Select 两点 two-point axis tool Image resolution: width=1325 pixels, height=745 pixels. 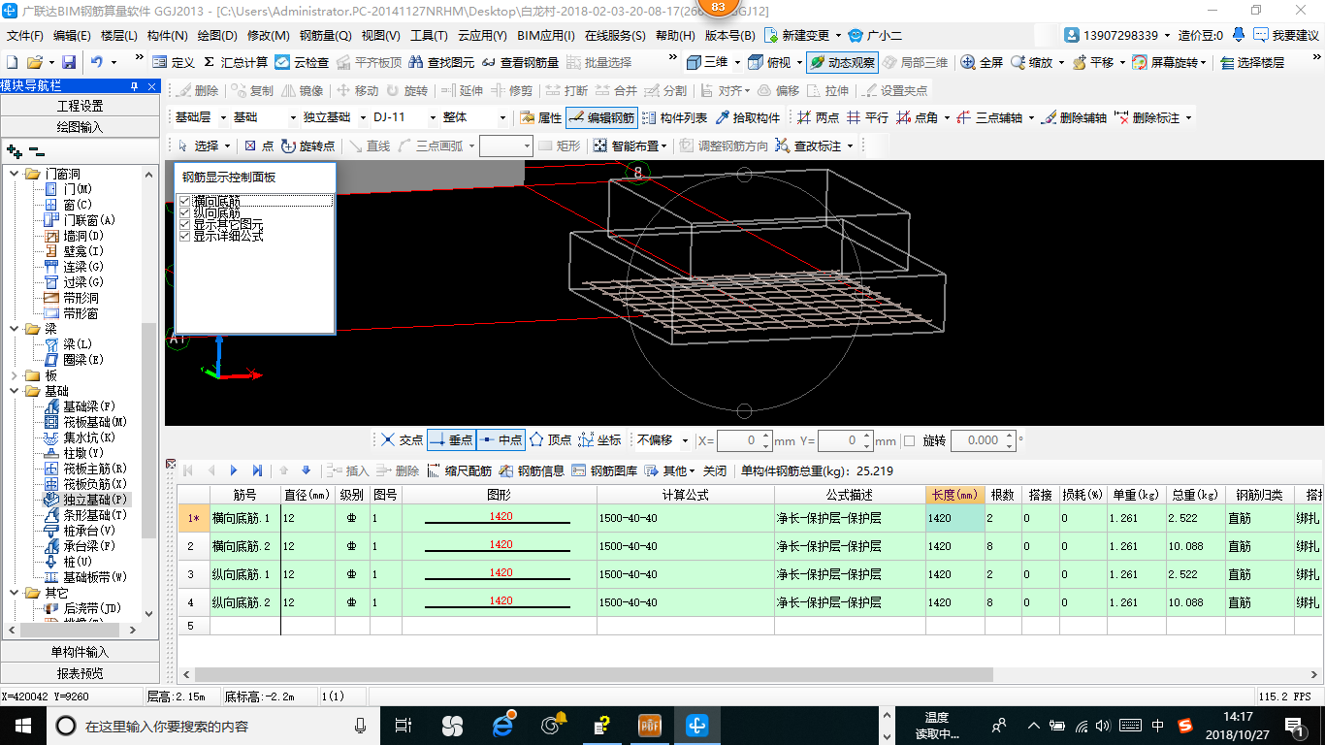818,117
